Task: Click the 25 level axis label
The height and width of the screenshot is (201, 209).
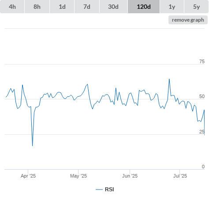Action: click(x=202, y=132)
